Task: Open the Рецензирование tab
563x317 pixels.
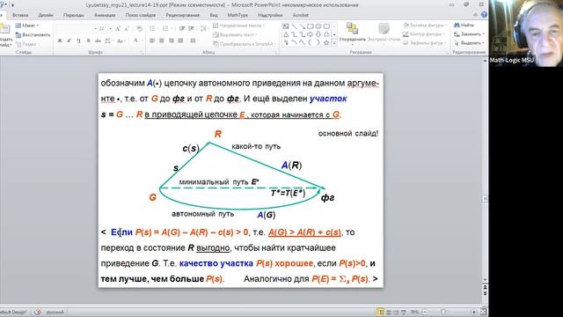Action: (182, 15)
